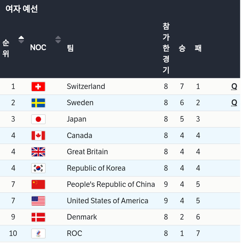Click the Canada flag icon
This screenshot has height=243, width=241.
click(x=38, y=135)
